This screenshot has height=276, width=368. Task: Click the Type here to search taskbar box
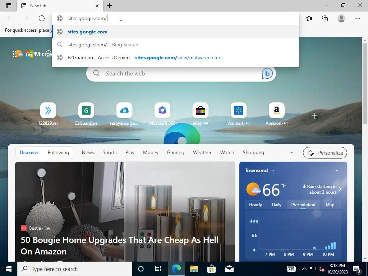tap(75, 269)
